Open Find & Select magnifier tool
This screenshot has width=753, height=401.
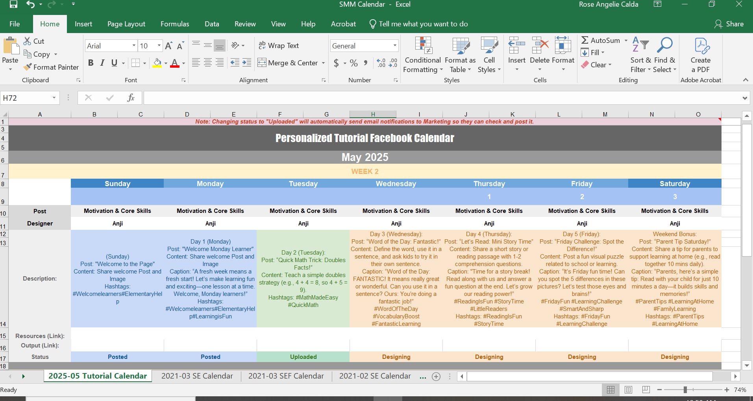(664, 46)
